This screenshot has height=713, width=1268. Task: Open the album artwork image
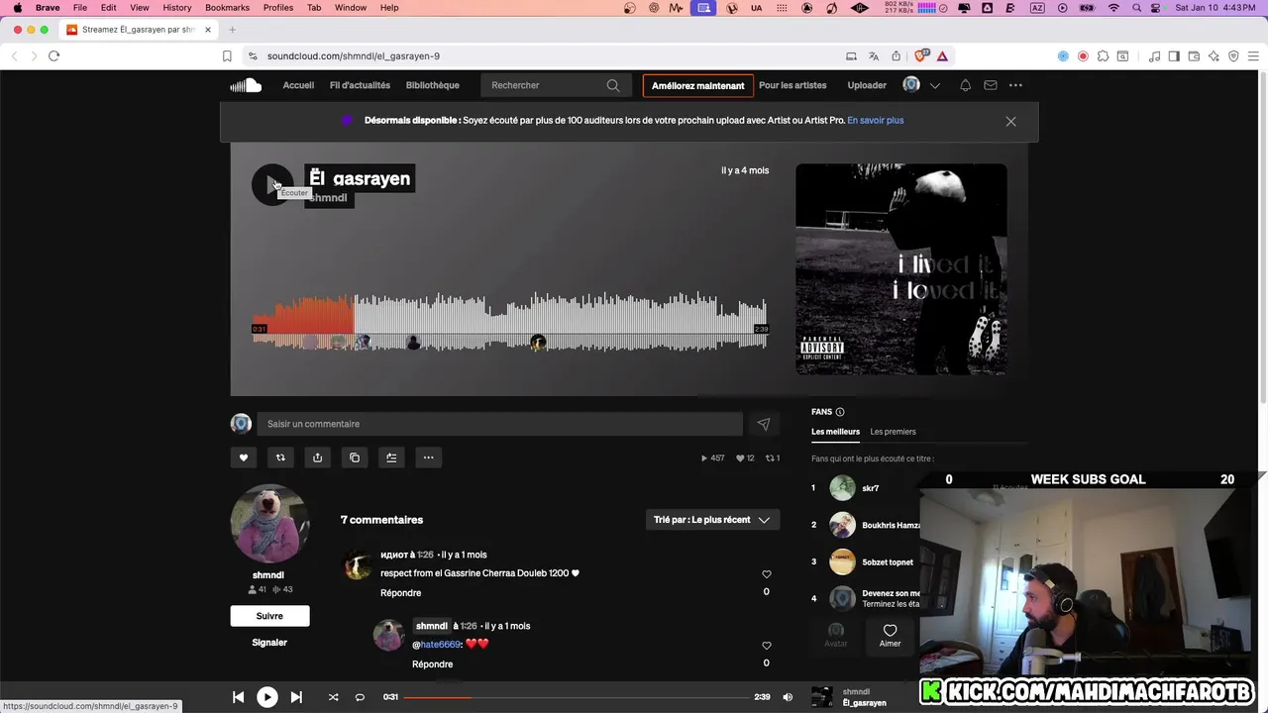(901, 269)
